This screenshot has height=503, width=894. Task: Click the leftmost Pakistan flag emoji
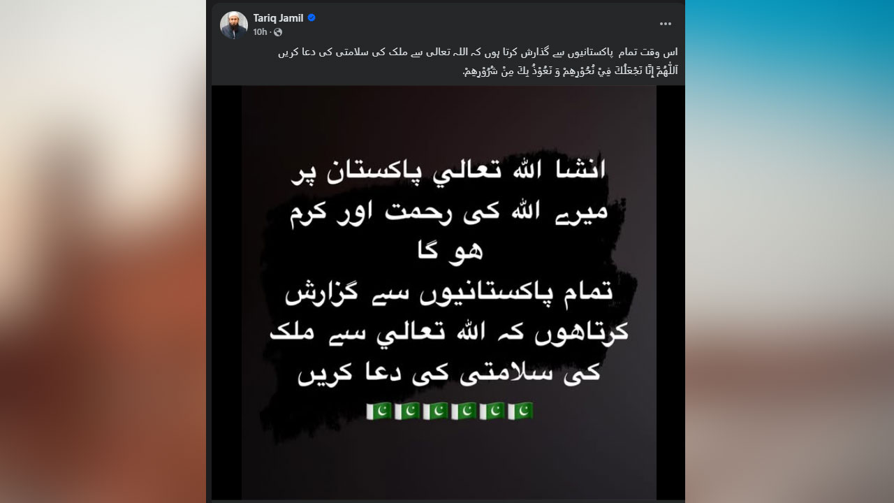(379, 411)
